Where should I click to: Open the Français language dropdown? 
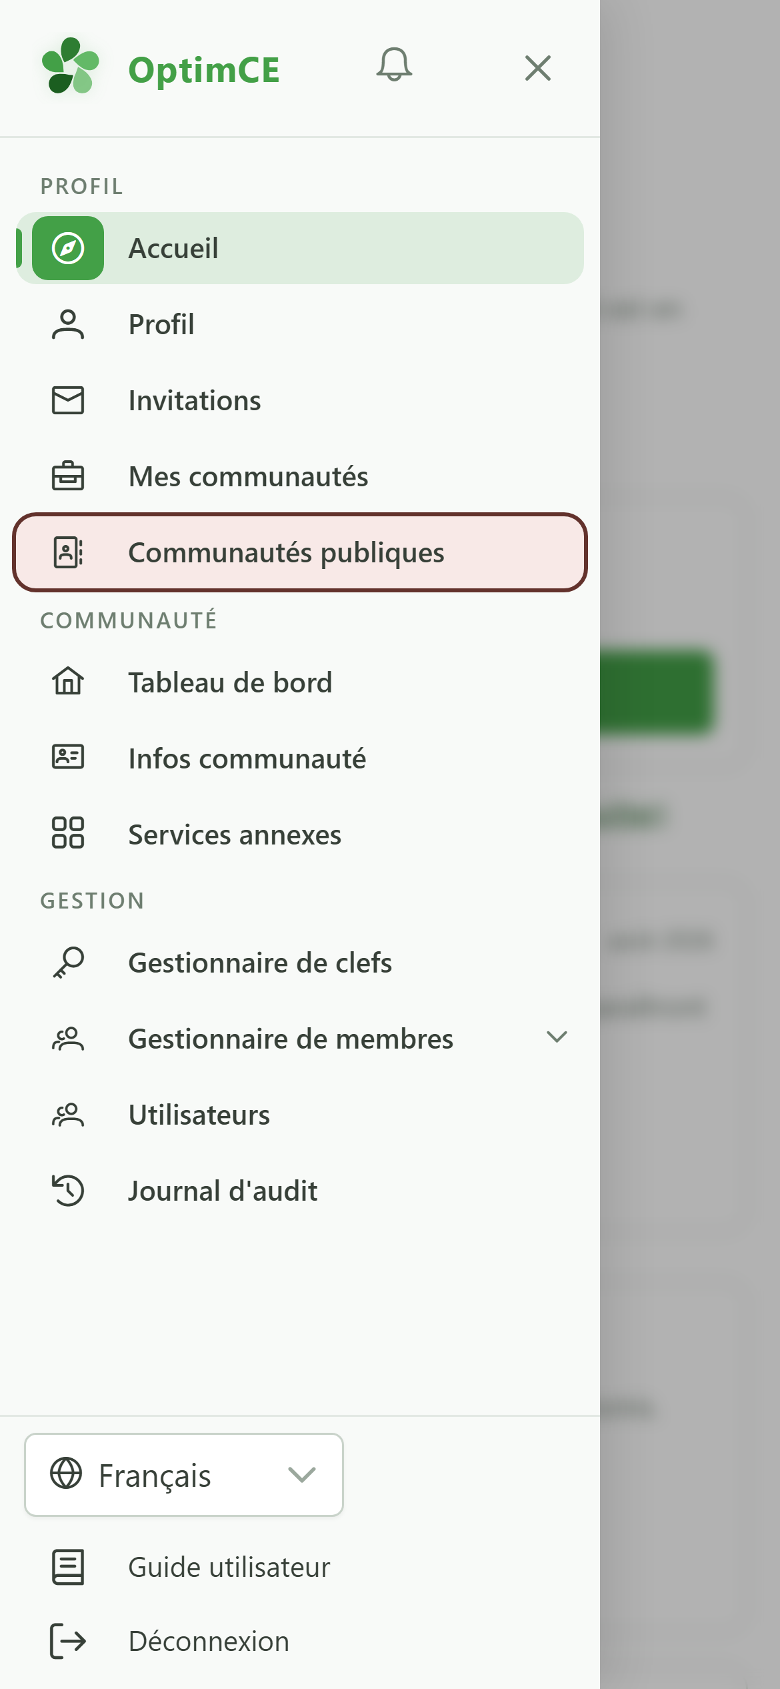tap(184, 1475)
